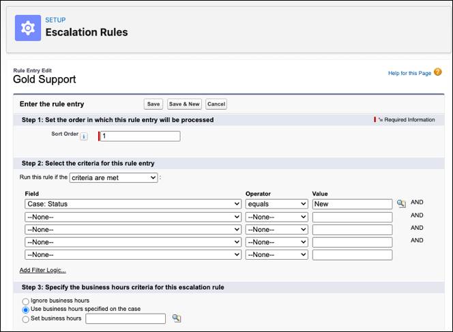Click the Cancel button
Image resolution: width=453 pixels, height=332 pixels.
[x=216, y=104]
